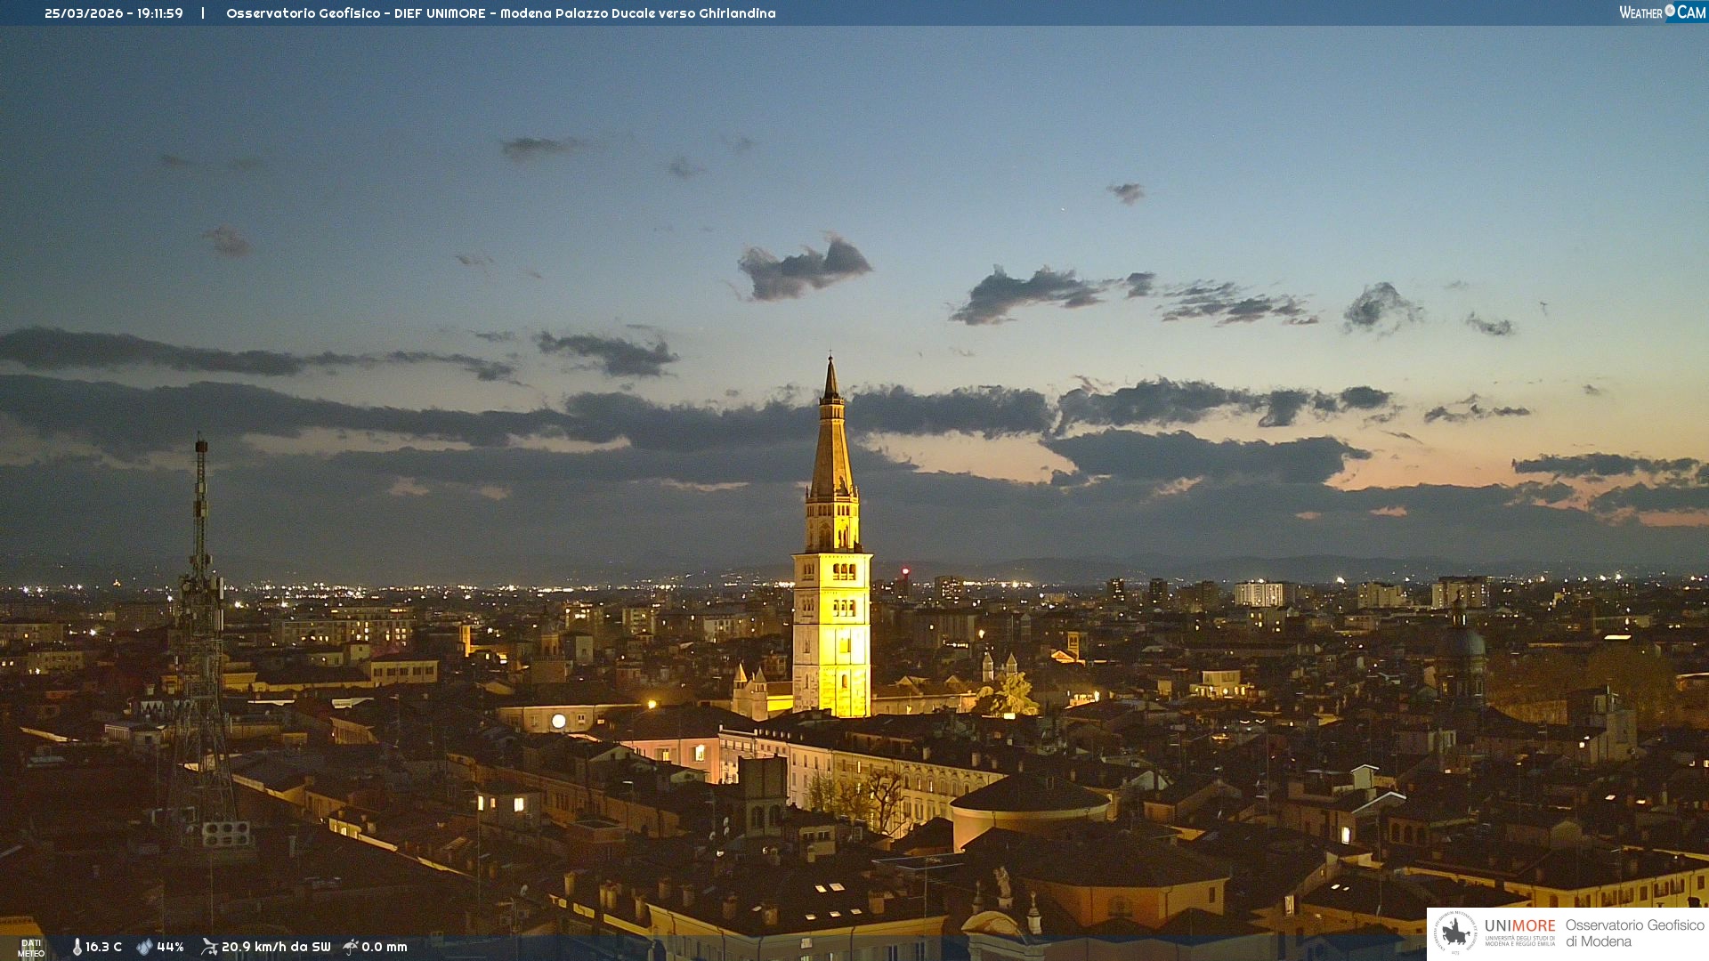Viewport: 1709px width, 961px height.
Task: Click the wind anemometer icon
Action: (x=209, y=947)
